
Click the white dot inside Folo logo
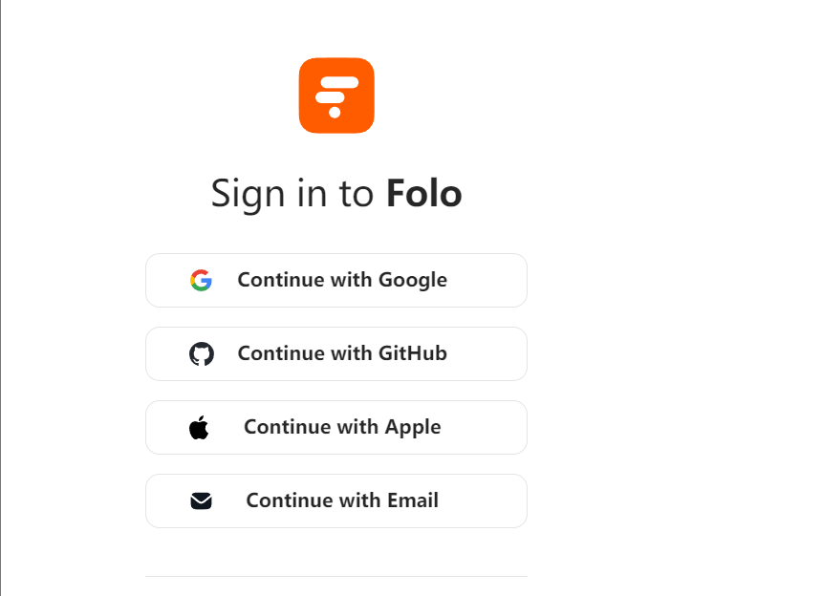point(335,113)
